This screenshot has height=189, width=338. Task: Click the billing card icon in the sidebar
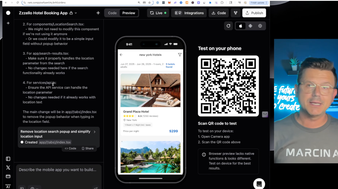(8, 176)
